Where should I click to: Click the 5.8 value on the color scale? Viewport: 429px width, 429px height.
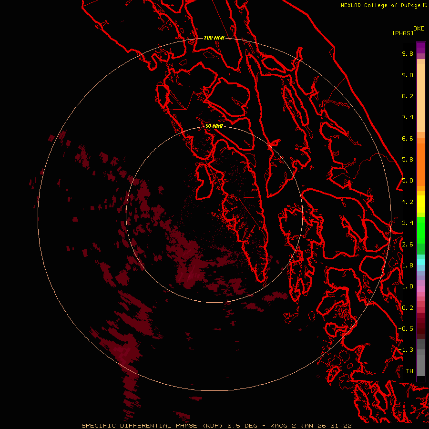(x=408, y=160)
